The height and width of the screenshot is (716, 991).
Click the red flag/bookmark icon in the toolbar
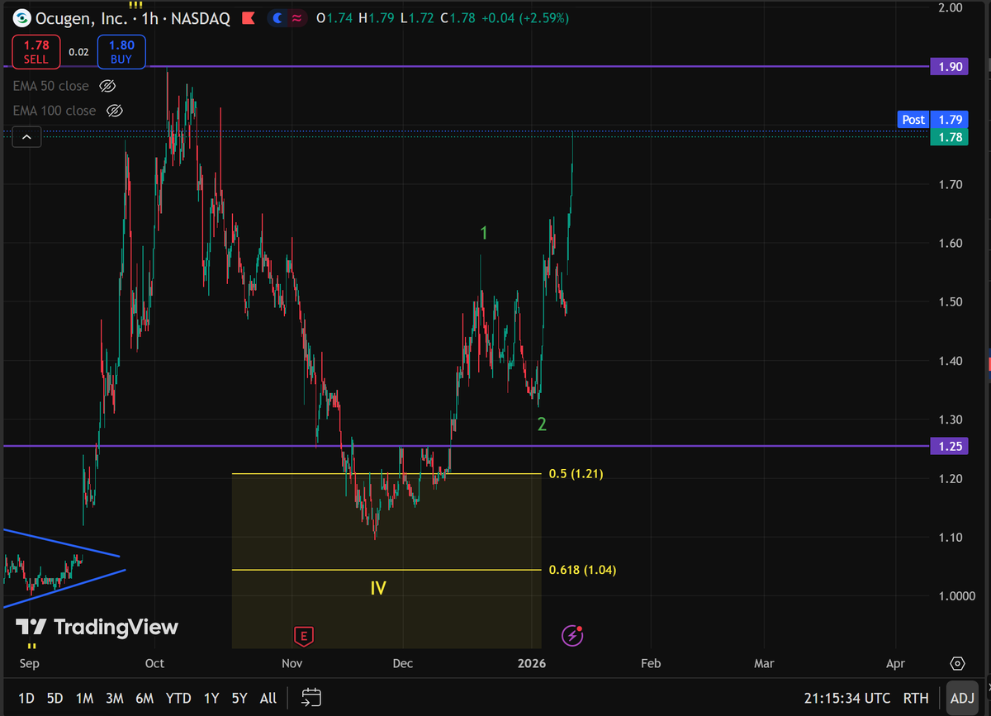point(247,17)
